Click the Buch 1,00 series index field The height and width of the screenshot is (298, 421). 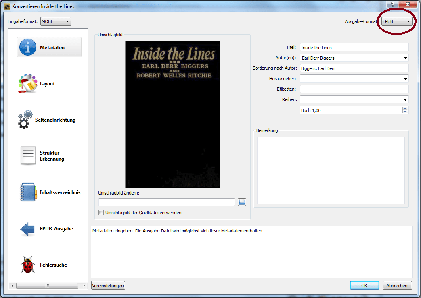(x=351, y=110)
